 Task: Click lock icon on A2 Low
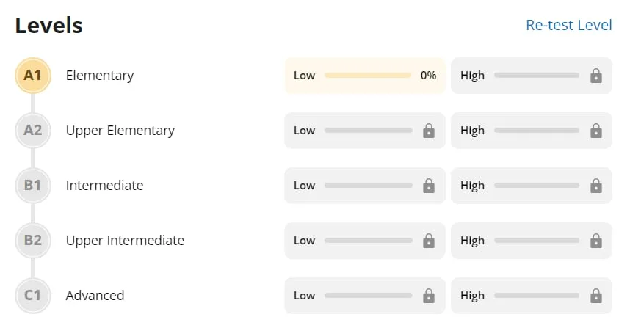point(429,131)
